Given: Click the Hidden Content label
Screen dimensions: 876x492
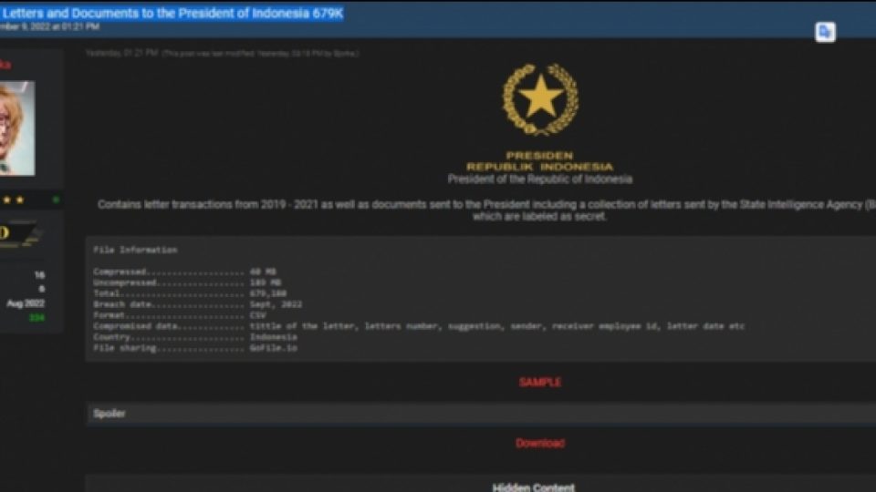Looking at the screenshot, I should pyautogui.click(x=534, y=487).
